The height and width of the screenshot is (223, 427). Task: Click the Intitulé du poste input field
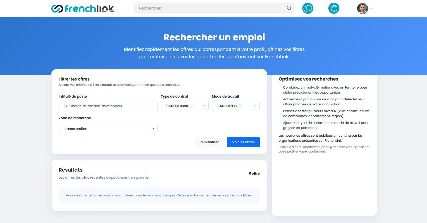click(x=108, y=106)
